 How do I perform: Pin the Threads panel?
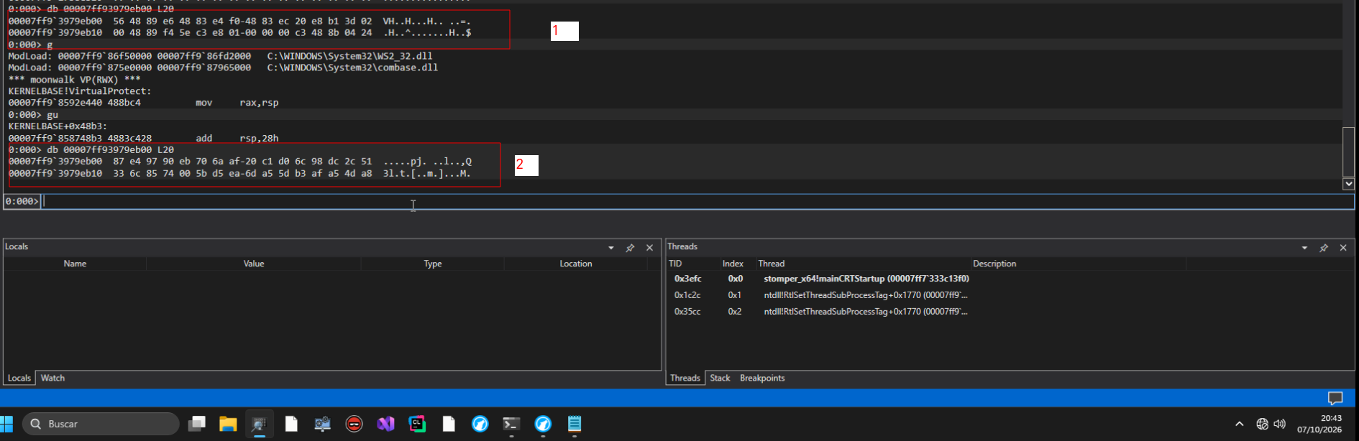click(1324, 248)
